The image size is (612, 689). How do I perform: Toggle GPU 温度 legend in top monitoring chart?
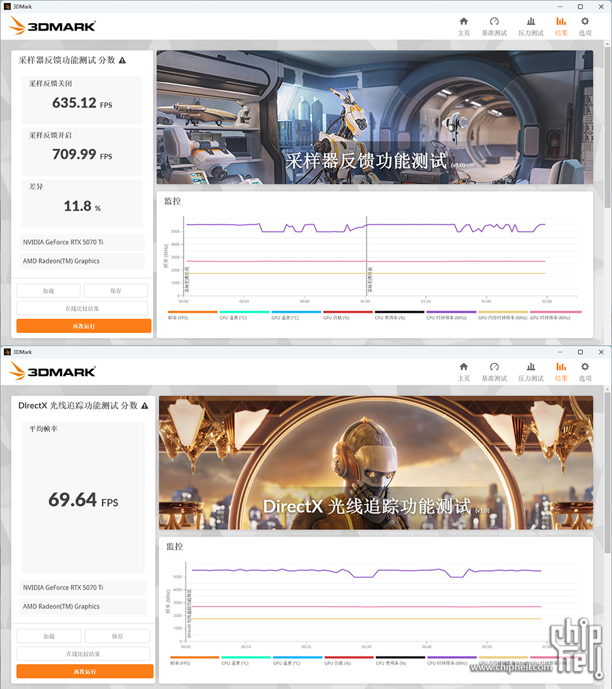pyautogui.click(x=296, y=315)
